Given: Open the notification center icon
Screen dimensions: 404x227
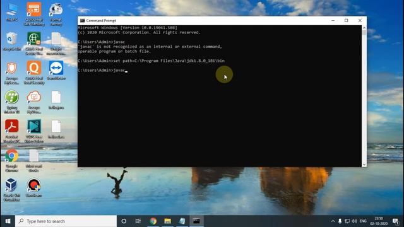Looking at the screenshot, I should 396,221.
